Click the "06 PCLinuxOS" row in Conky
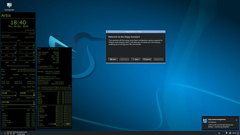The width and height of the screenshot is (240, 135). (x=54, y=115)
